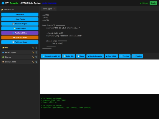Click the blue ZIT diamond logo
159x119 pixels.
[3, 3]
